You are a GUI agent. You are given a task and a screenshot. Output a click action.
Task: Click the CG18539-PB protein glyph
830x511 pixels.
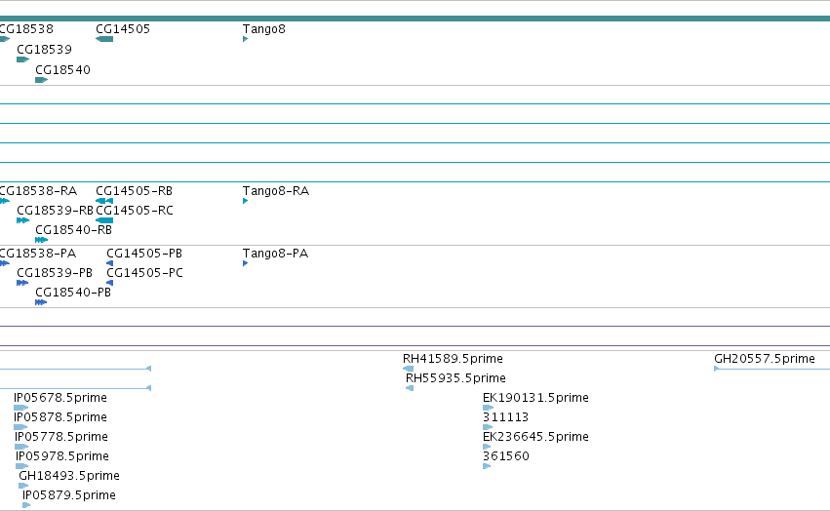(22, 284)
